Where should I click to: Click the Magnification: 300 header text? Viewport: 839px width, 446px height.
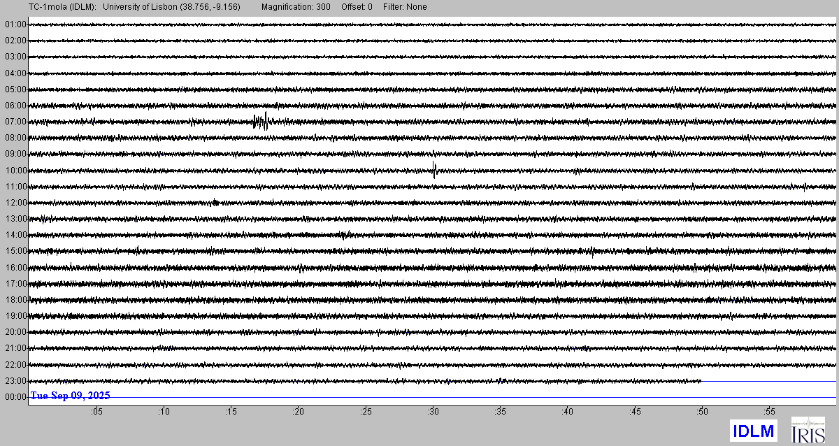(x=296, y=7)
